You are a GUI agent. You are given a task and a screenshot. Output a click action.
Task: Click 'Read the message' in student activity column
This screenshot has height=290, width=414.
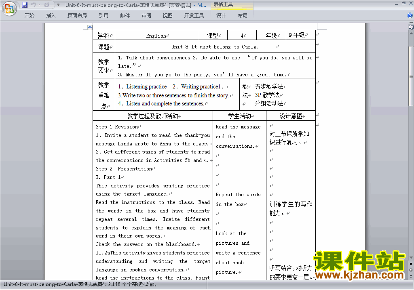pyautogui.click(x=238, y=127)
